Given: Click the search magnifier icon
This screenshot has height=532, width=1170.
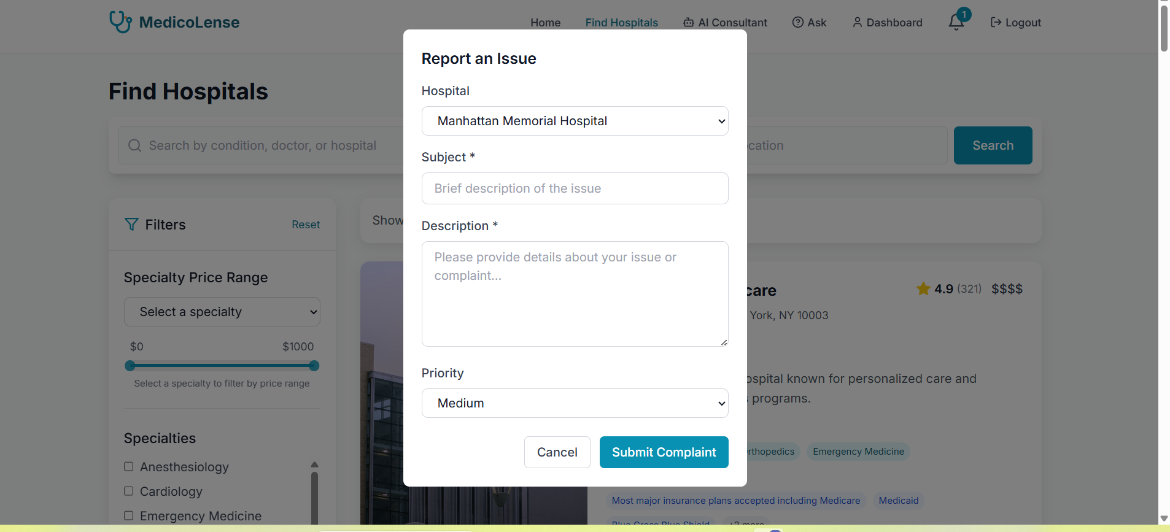Looking at the screenshot, I should click(x=134, y=145).
